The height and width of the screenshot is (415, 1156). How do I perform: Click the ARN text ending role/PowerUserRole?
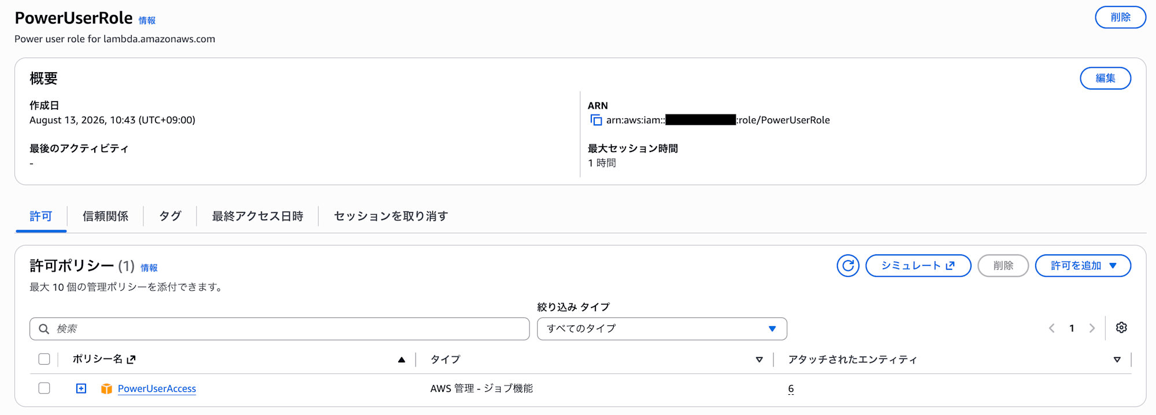click(718, 120)
